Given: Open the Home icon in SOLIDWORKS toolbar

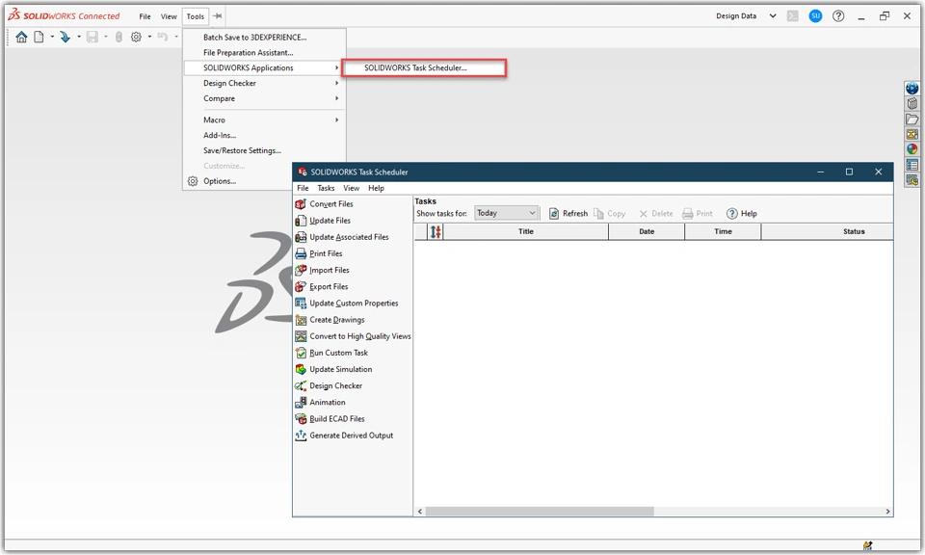Looking at the screenshot, I should (21, 38).
